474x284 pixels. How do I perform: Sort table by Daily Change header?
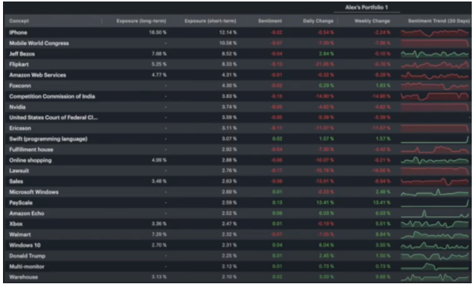(x=319, y=21)
